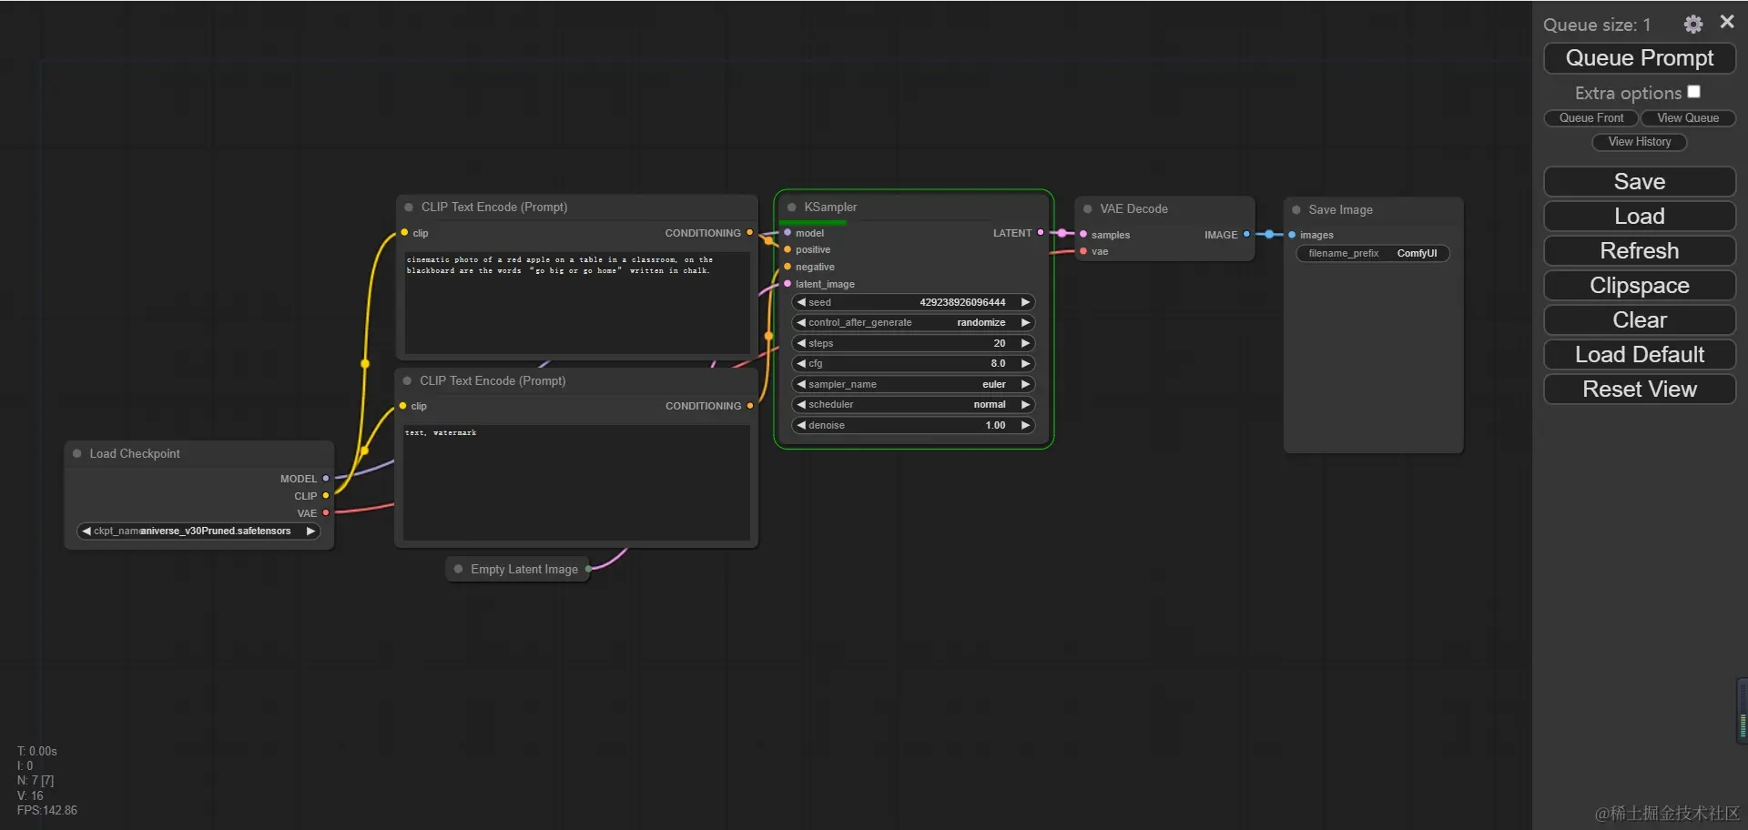Expand the Empty Latent Image node with its dot

click(459, 569)
